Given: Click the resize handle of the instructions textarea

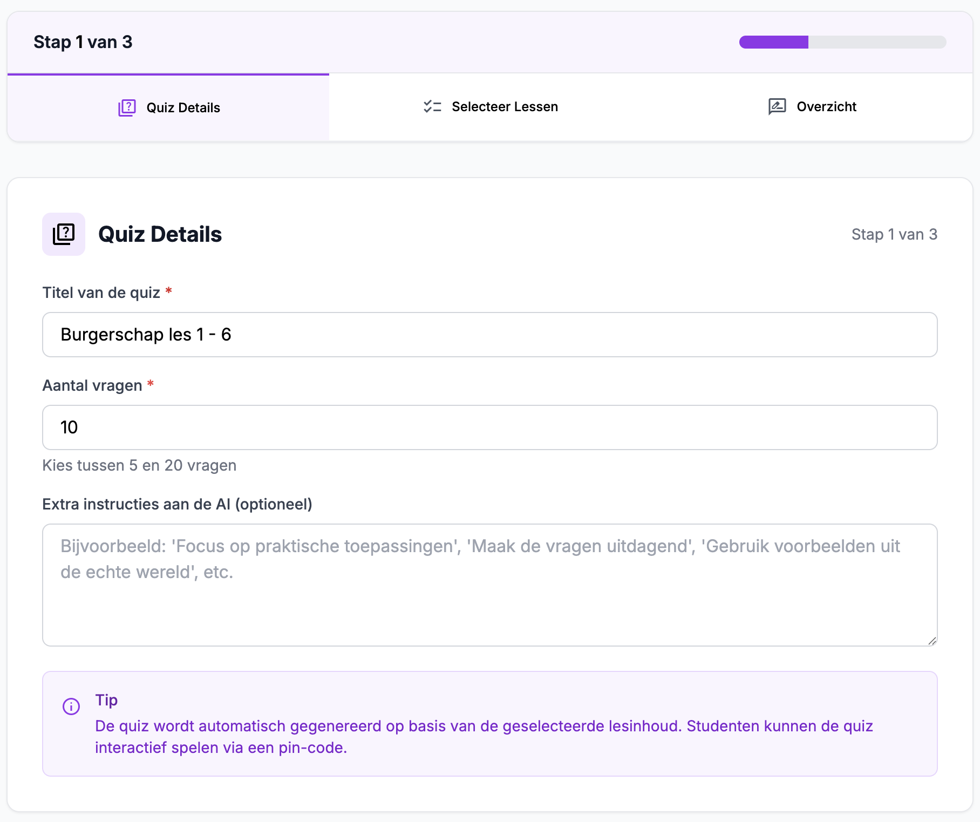Looking at the screenshot, I should click(933, 642).
